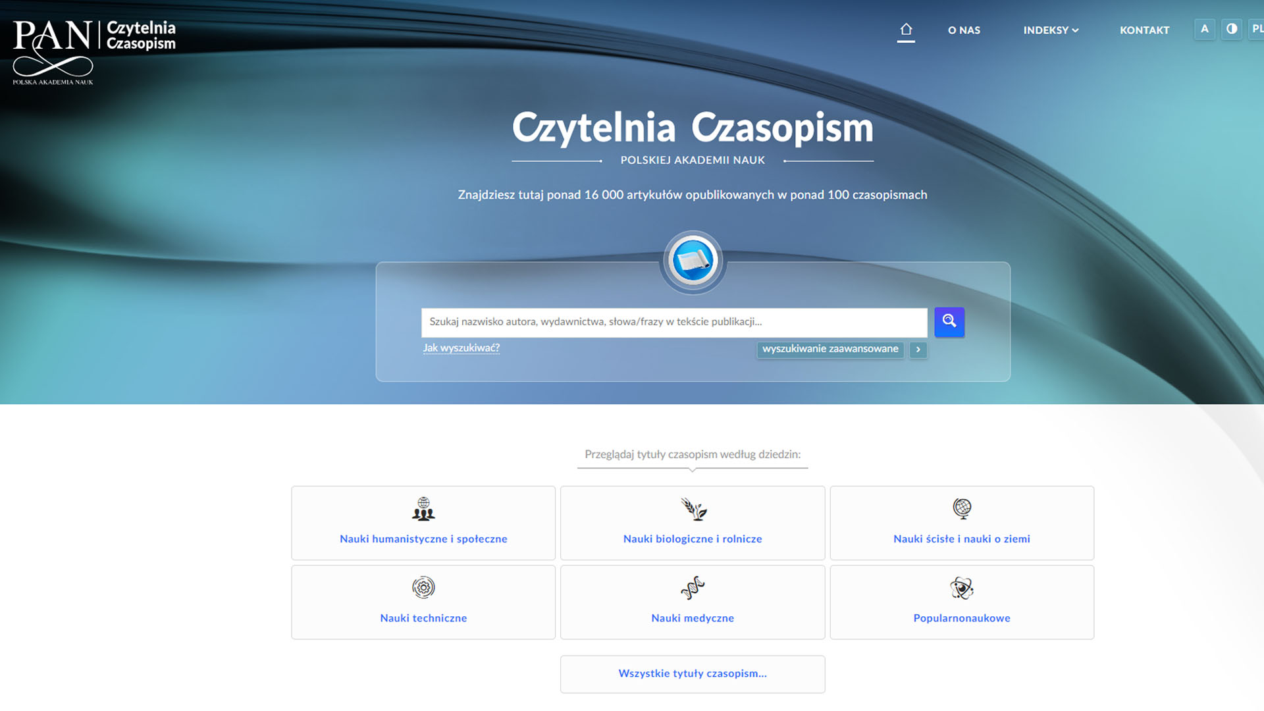Open the KONTAKT page
The image size is (1264, 711).
pos(1144,30)
